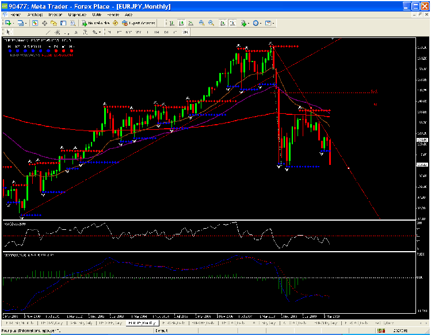Viewport: 431px width, 335px height.
Task: Expand the Periods dropdown arrow
Action: pos(261,24)
